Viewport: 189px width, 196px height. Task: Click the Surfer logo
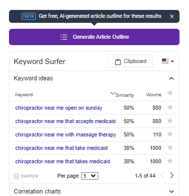coord(26,176)
